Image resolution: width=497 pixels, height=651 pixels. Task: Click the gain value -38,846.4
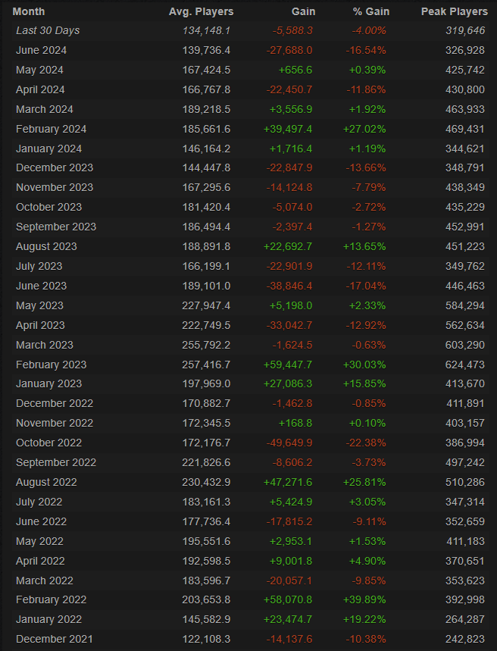pyautogui.click(x=289, y=286)
